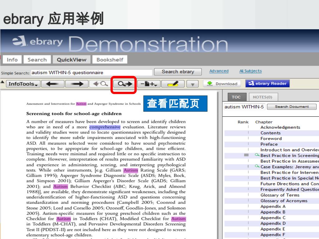Open Appendix F in the TOC
This screenshot has height=239, width=319.
pyautogui.click(x=273, y=235)
